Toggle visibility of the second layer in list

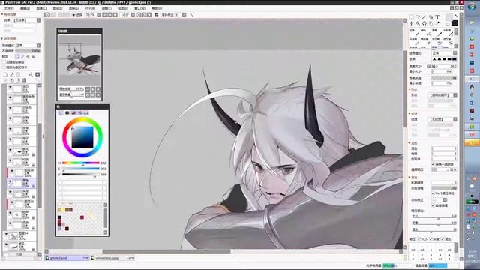coord(10,98)
